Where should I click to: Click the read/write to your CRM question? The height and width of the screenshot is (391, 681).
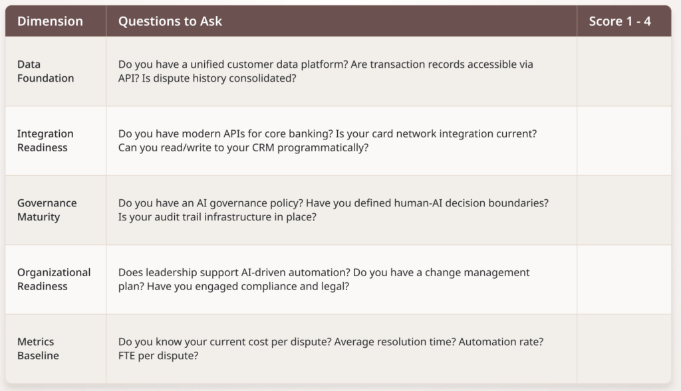point(243,147)
